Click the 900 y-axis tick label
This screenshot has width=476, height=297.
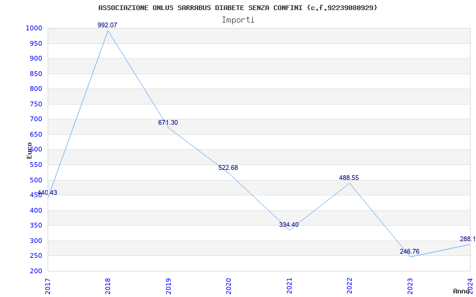pos(36,58)
